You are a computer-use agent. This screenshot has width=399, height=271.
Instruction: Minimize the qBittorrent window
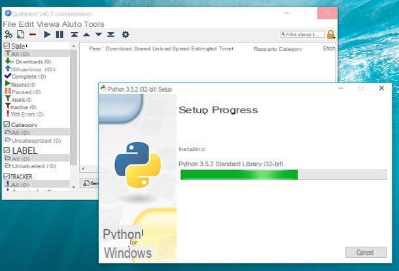[x=286, y=13]
